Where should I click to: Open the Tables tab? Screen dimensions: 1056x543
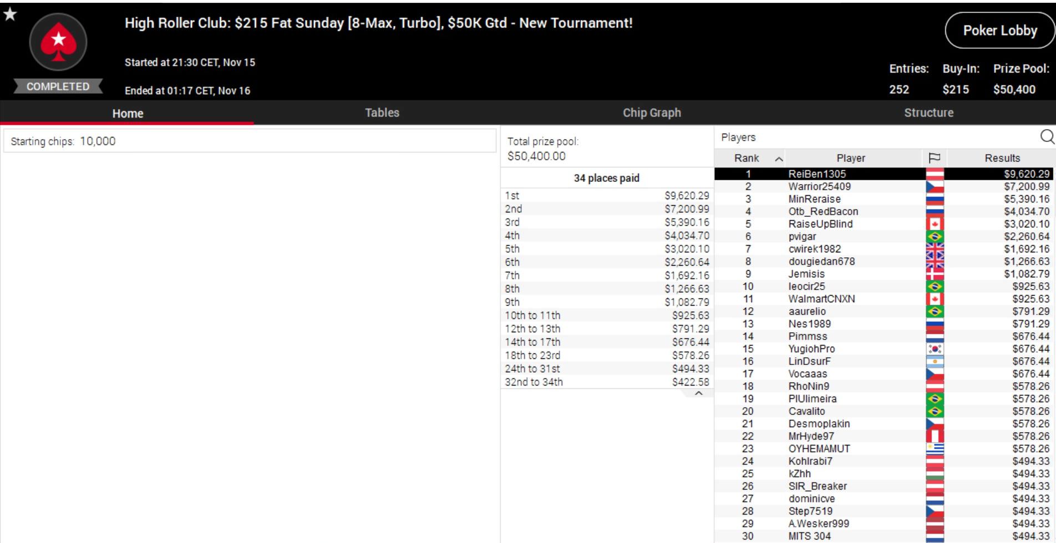coord(382,113)
